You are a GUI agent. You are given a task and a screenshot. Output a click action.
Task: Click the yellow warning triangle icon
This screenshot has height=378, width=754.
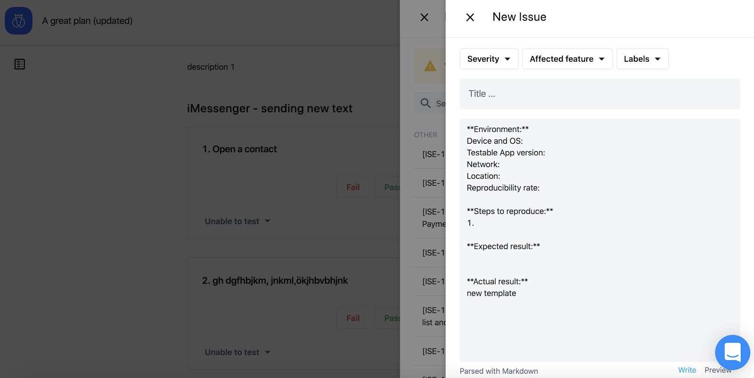pyautogui.click(x=430, y=66)
